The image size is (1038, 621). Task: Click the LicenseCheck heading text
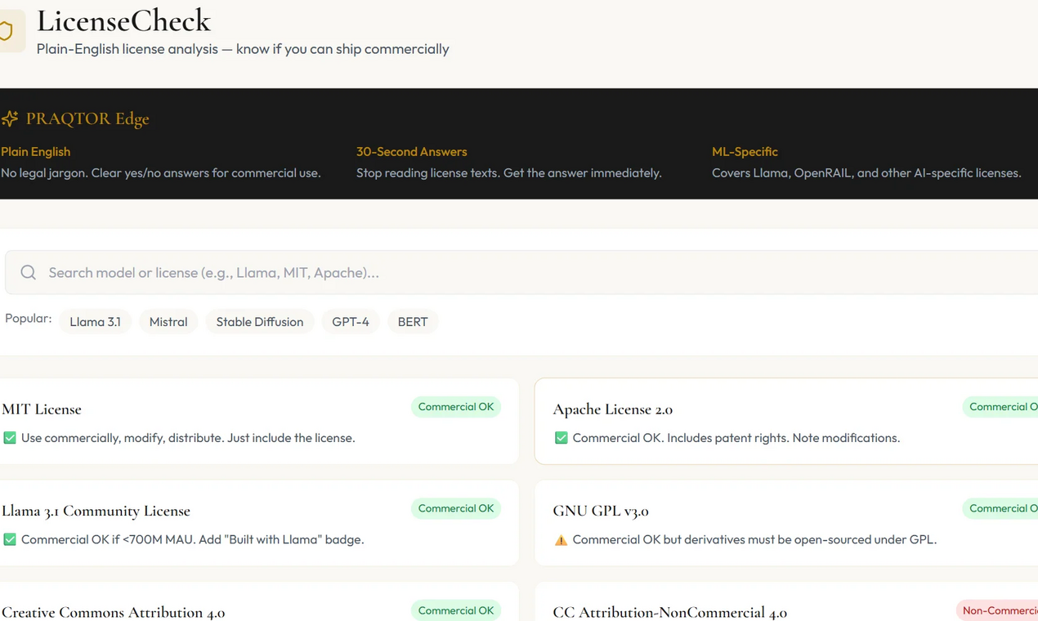pyautogui.click(x=123, y=20)
